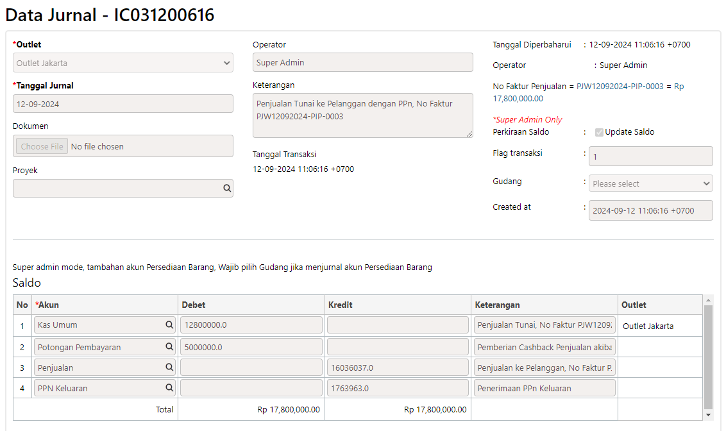Select the Kredit field showing 16036037.0
The width and height of the screenshot is (726, 431).
pos(398,368)
